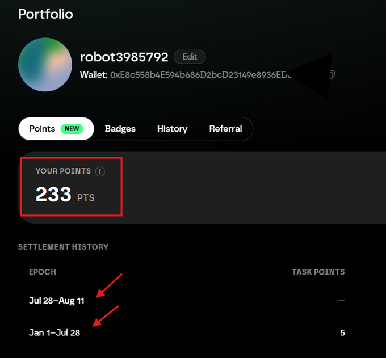Copy wallet address using the copy icon

coord(332,74)
